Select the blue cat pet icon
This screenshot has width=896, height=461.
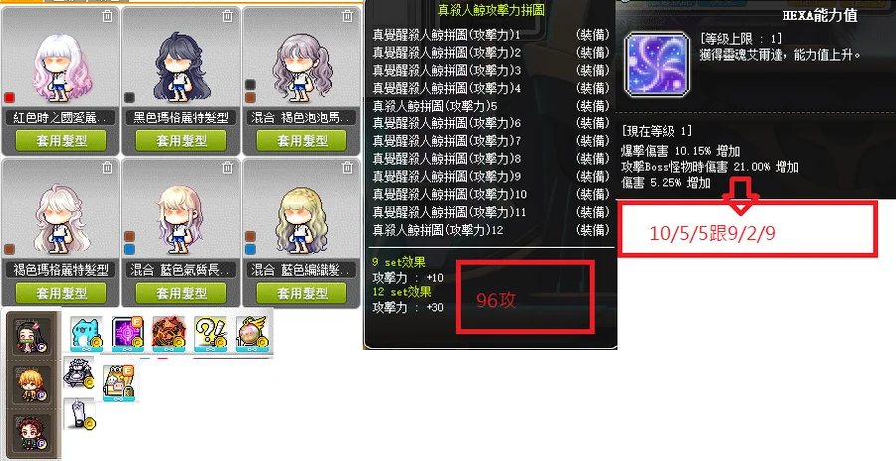[x=86, y=333]
